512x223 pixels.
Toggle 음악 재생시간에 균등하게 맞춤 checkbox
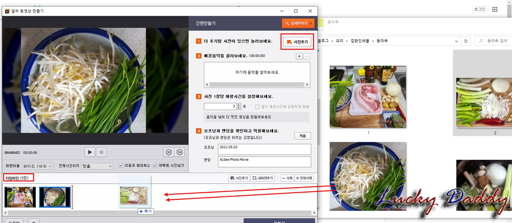(x=257, y=107)
